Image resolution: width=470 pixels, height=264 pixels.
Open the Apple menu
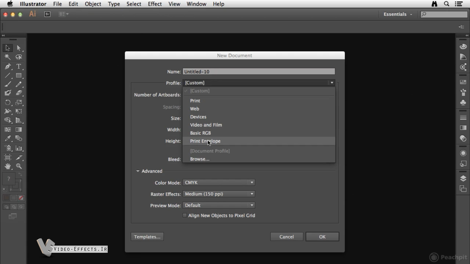click(10, 4)
